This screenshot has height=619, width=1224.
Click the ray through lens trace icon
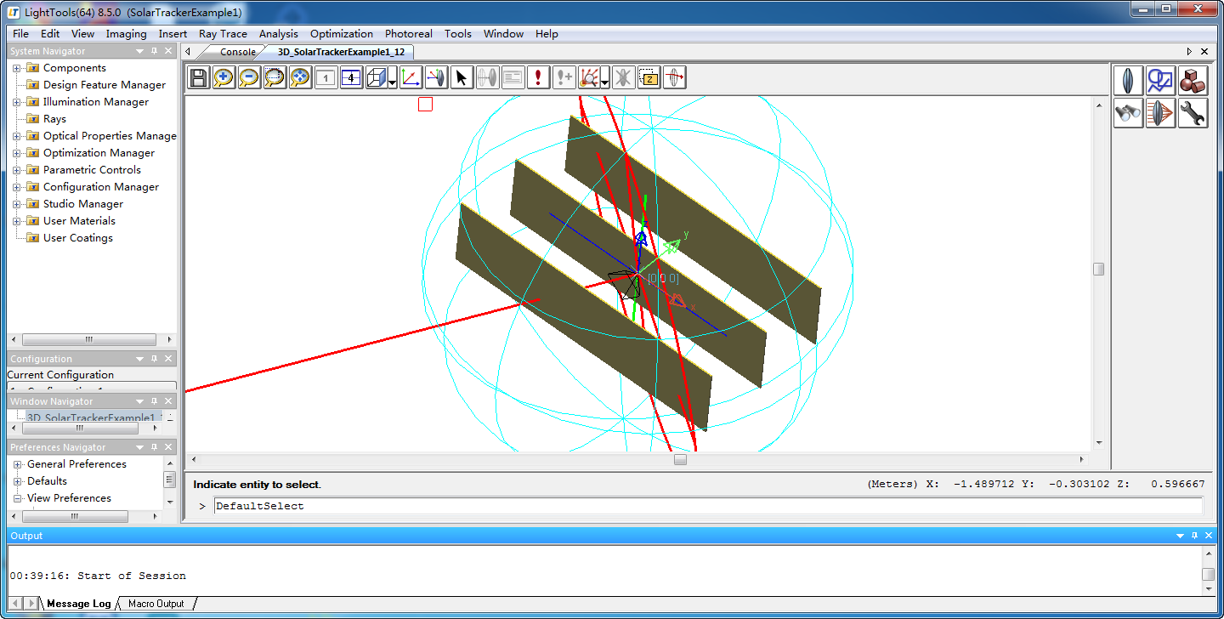point(674,78)
